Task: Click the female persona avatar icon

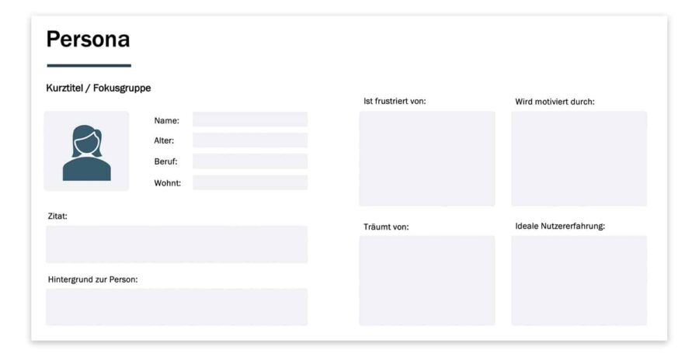Action: [86, 151]
